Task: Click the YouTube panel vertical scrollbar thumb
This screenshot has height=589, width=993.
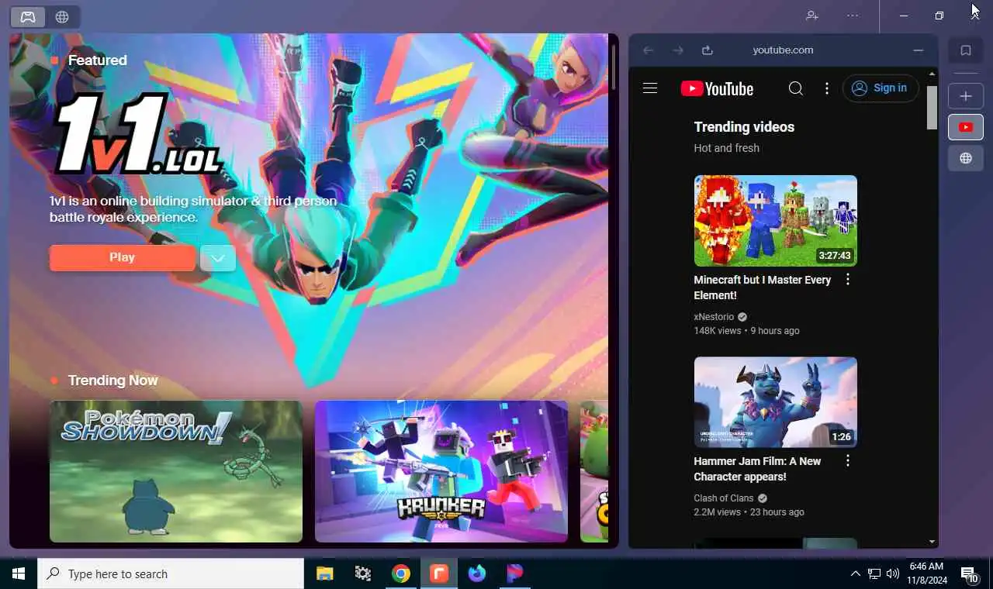Action: click(x=932, y=107)
